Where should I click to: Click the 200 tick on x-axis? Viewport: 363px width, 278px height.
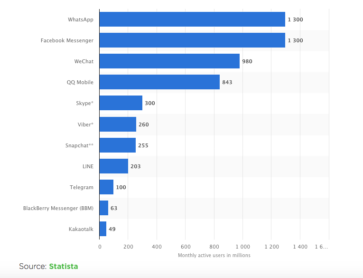click(x=128, y=247)
